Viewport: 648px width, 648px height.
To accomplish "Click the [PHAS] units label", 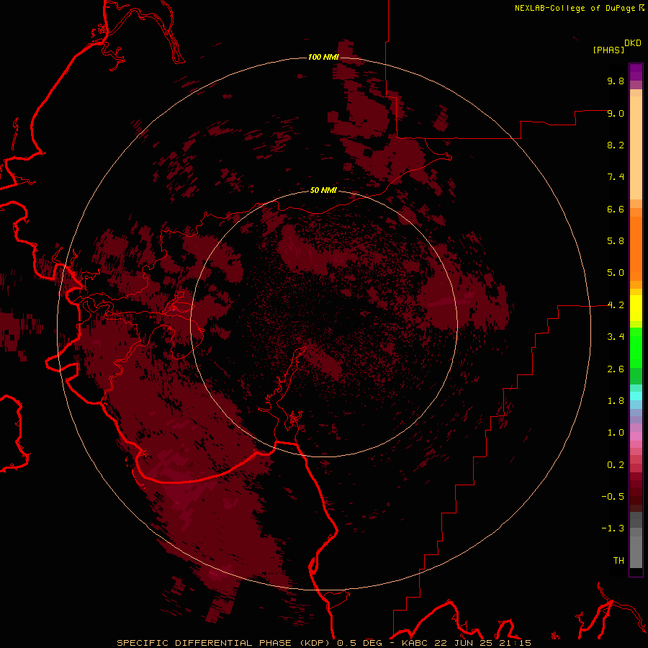I will pyautogui.click(x=608, y=50).
